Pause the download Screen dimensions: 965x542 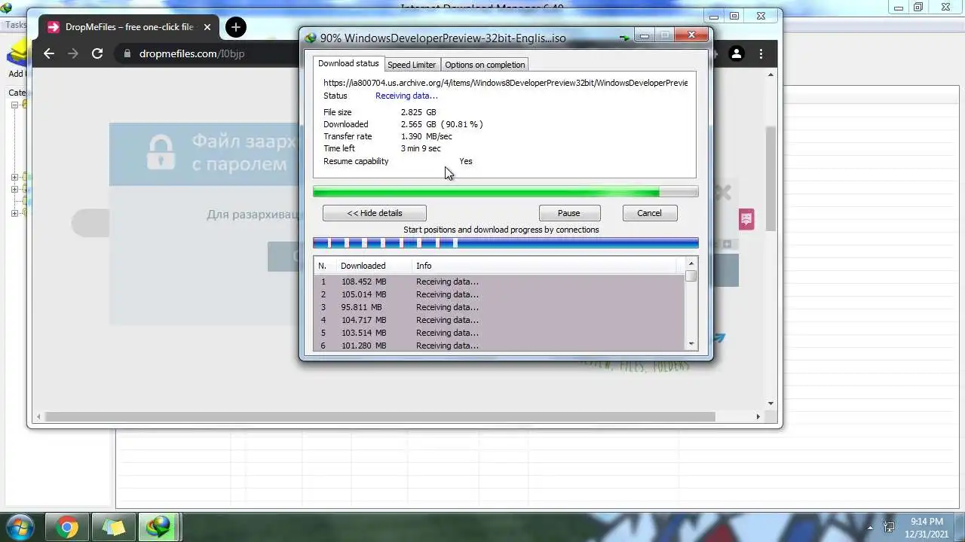[x=569, y=213]
